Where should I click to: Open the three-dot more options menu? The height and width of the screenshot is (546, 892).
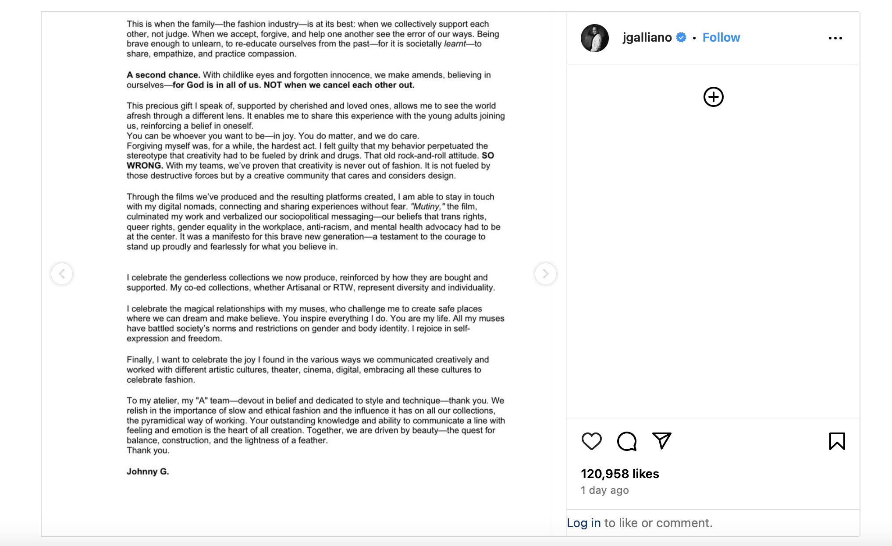[835, 38]
